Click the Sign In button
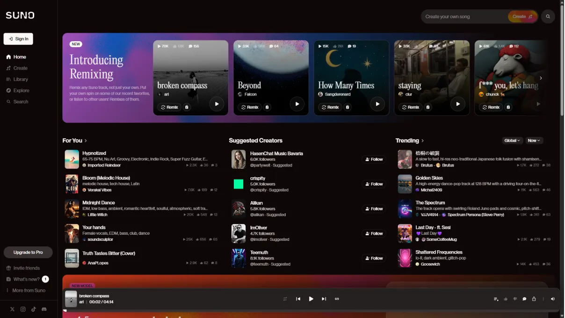The image size is (565, 318). (x=18, y=39)
